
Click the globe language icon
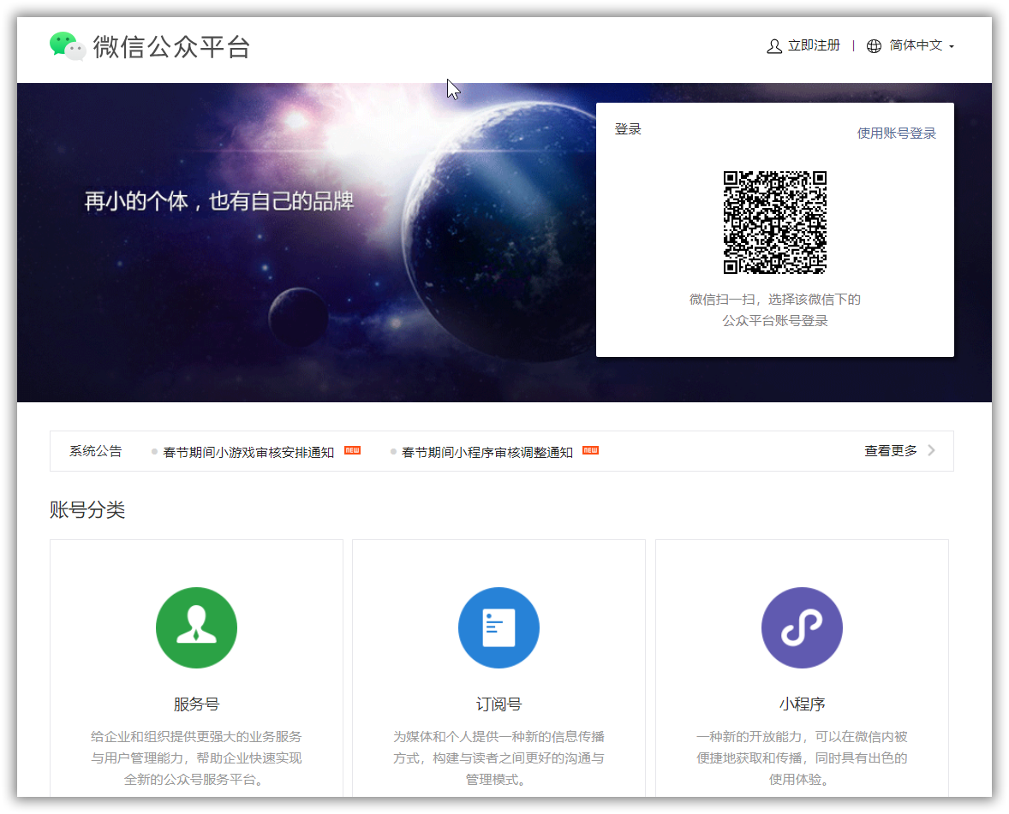[x=873, y=46]
